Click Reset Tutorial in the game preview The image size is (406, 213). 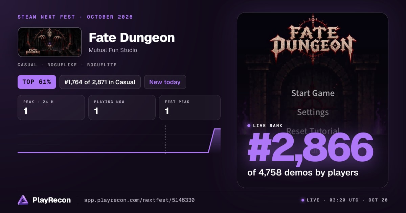pos(313,131)
